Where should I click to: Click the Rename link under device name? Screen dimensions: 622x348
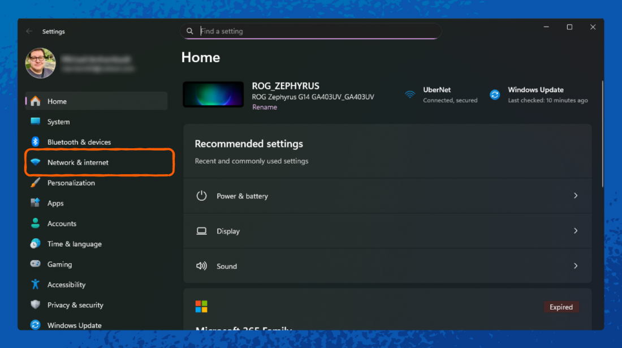[265, 107]
